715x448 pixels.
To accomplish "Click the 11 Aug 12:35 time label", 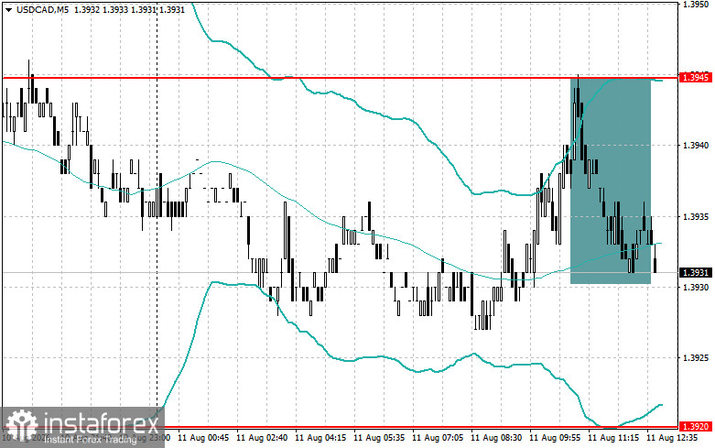I will coord(672,438).
